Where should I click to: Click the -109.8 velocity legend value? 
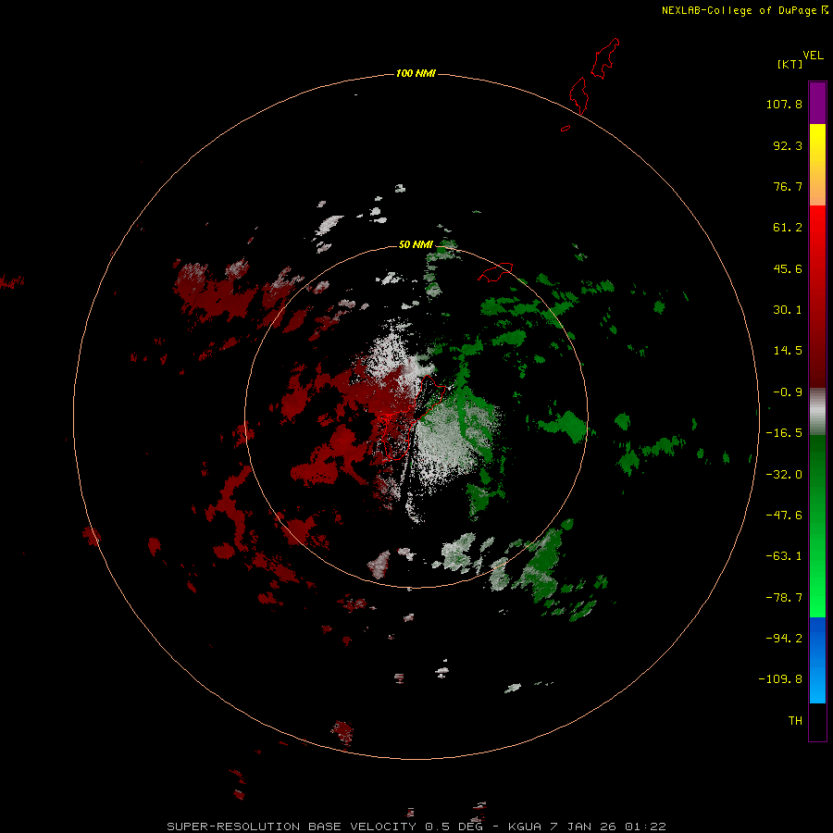pos(780,679)
